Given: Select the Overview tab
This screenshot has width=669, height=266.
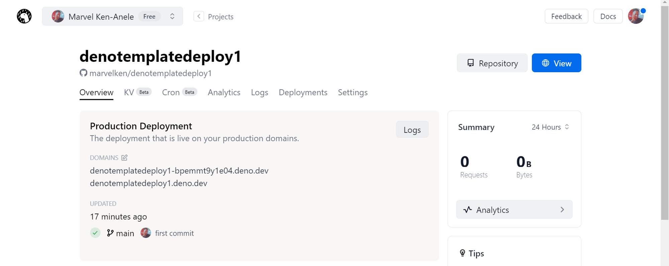Looking at the screenshot, I should click(x=96, y=92).
